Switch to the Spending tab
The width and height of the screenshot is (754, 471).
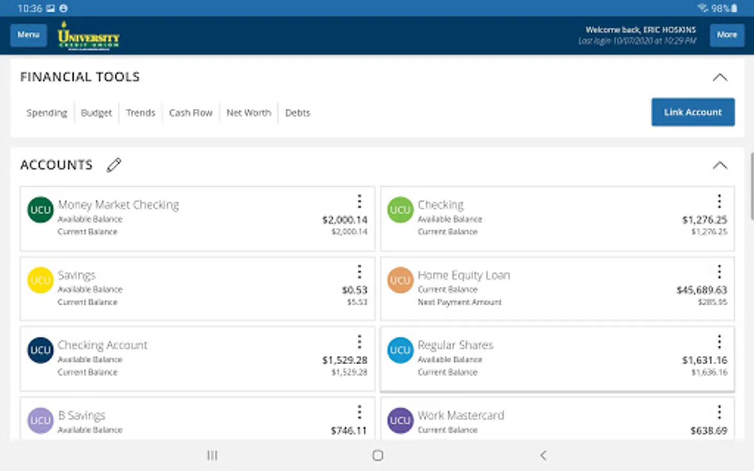47,113
